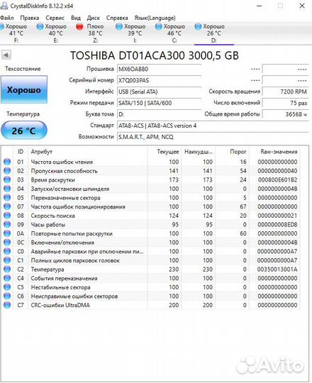312x383 pixels.
Task: Click the Порог column header
Action: point(232,152)
